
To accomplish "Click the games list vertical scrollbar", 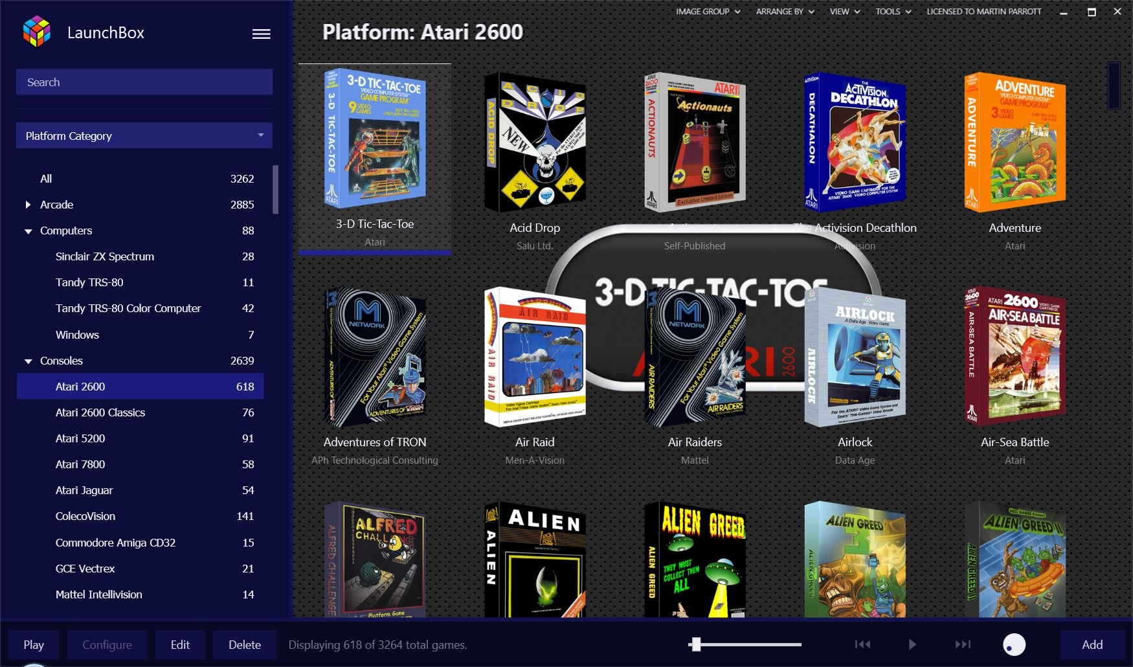I will [1114, 85].
